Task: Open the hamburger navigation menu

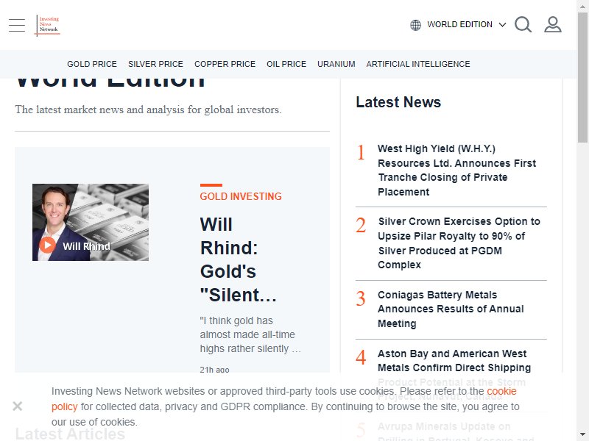Action: [17, 25]
